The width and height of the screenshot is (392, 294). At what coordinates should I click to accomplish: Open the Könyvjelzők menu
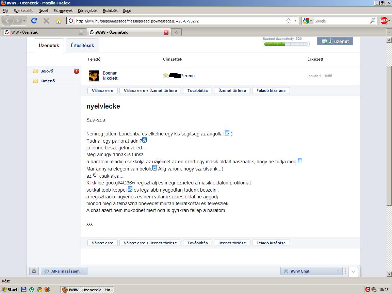[x=87, y=11]
